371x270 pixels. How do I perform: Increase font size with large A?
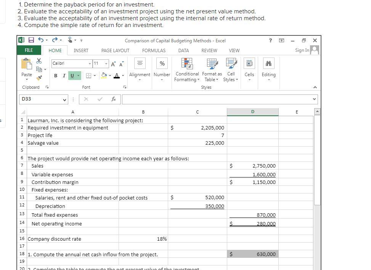click(x=113, y=64)
